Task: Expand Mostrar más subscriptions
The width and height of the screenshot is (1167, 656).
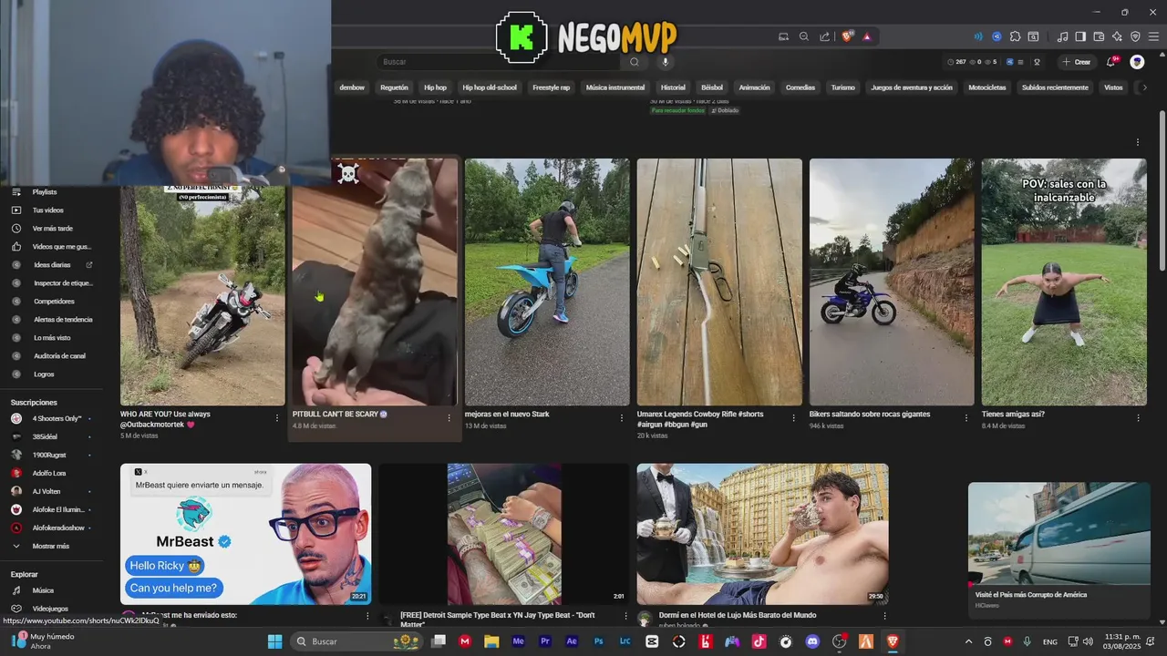Action: tap(51, 546)
